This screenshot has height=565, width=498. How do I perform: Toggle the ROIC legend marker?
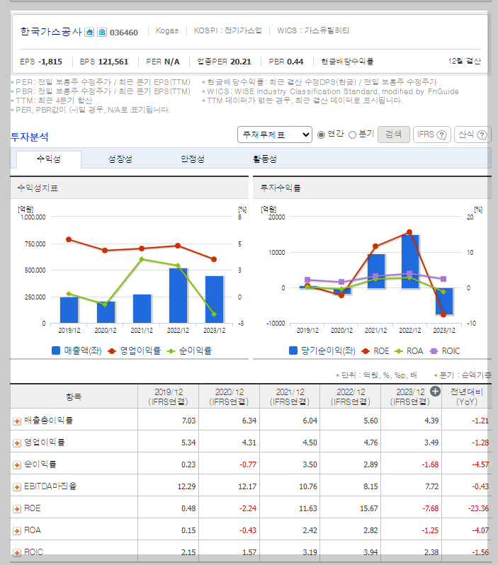click(434, 351)
